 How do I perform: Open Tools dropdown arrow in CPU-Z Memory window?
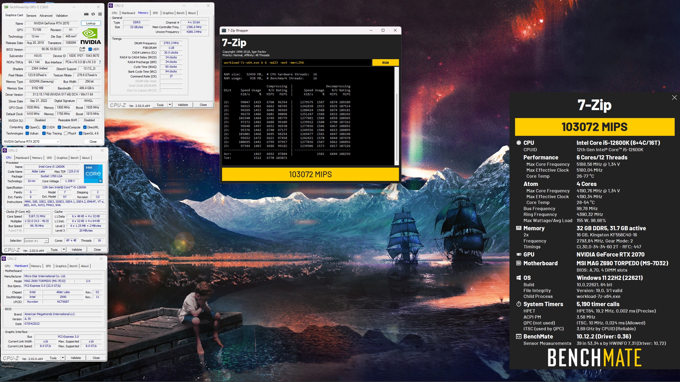point(170,105)
